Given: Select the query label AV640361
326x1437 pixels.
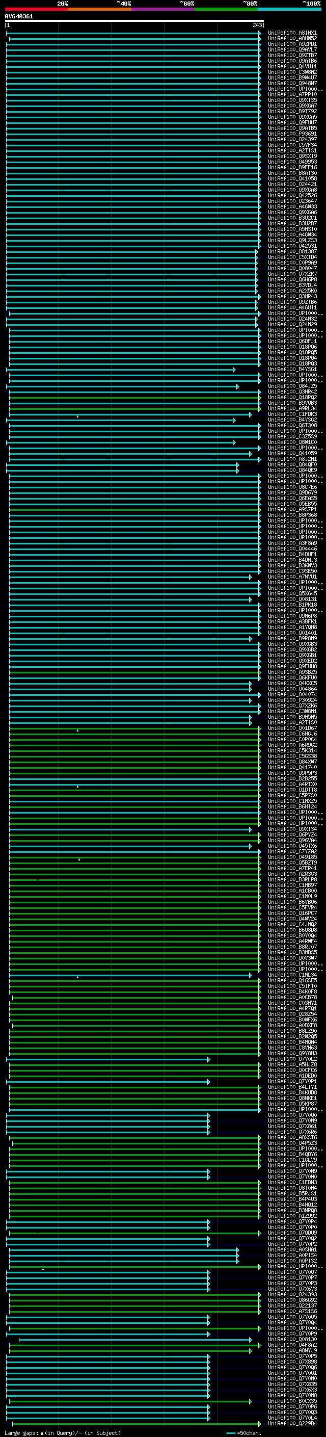Looking at the screenshot, I should point(19,17).
